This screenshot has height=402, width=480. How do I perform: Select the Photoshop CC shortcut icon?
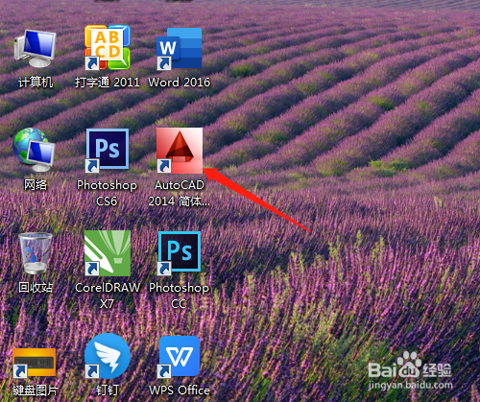pos(180,253)
